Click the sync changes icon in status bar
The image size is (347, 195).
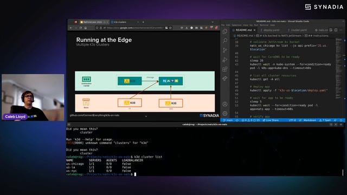coord(237,120)
